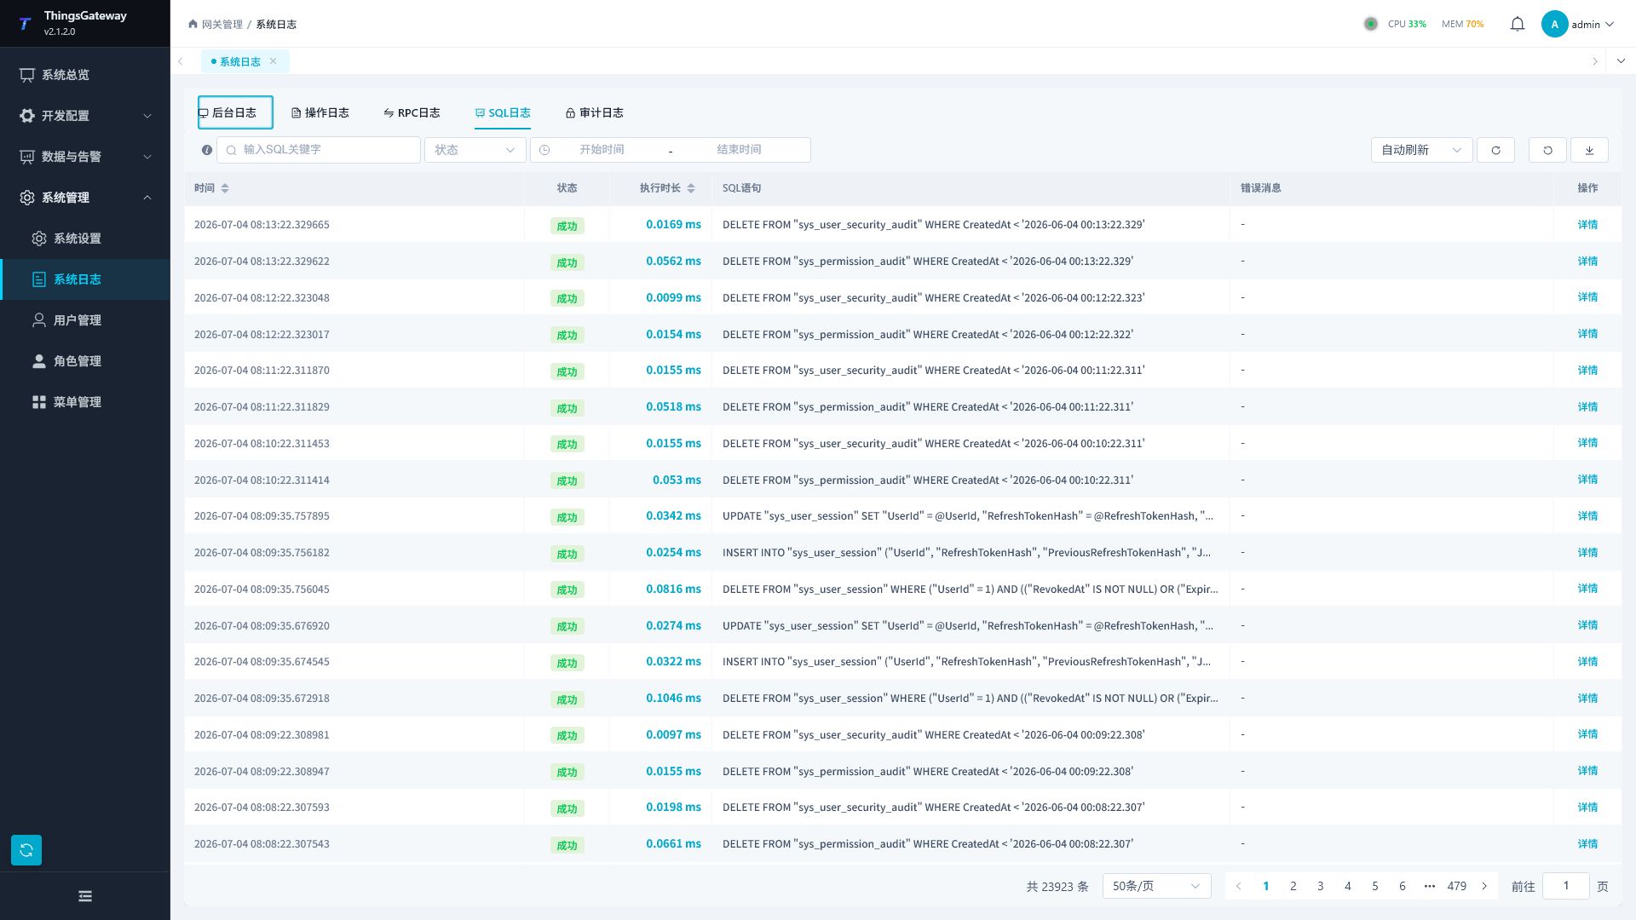The width and height of the screenshot is (1636, 920).
Task: Click the 0.1046 ms duration value
Action: click(x=673, y=699)
